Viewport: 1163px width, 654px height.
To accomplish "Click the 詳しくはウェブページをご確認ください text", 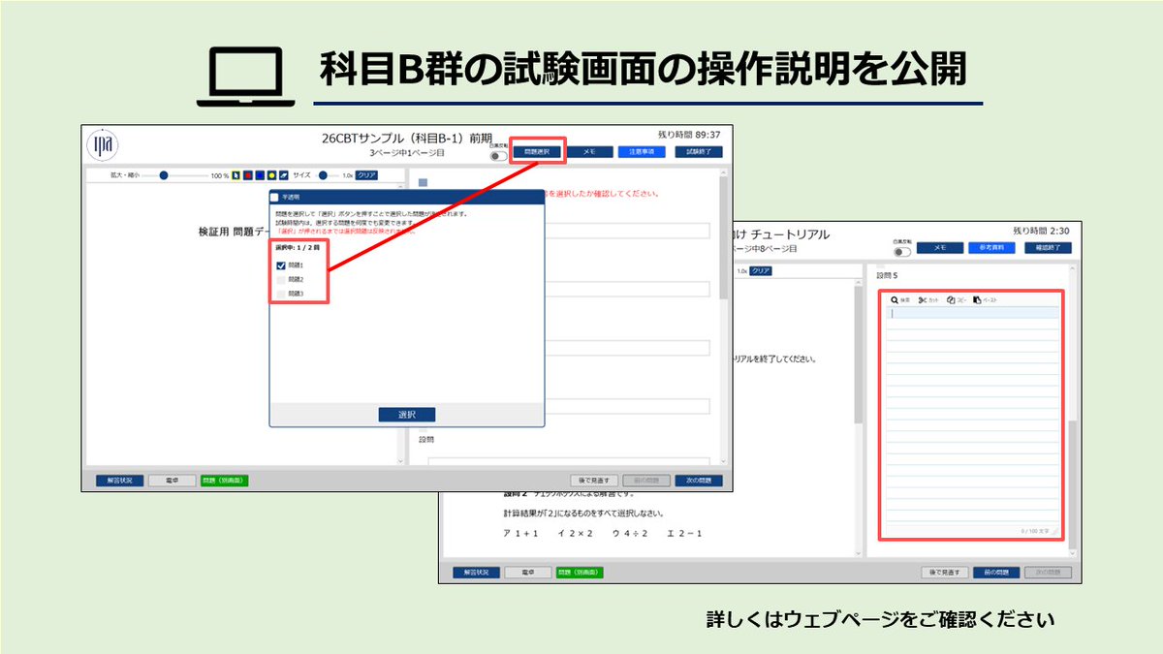I will [x=880, y=618].
